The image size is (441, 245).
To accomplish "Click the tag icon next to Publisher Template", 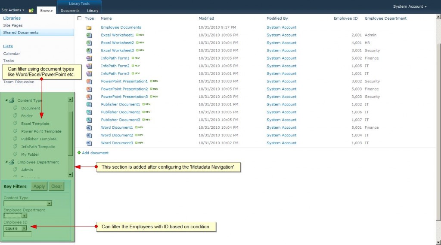I will [15, 139].
